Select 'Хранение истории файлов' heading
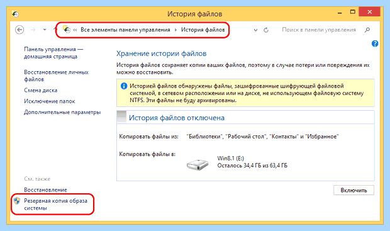Viewport: 390px width, 231px height. 162,54
